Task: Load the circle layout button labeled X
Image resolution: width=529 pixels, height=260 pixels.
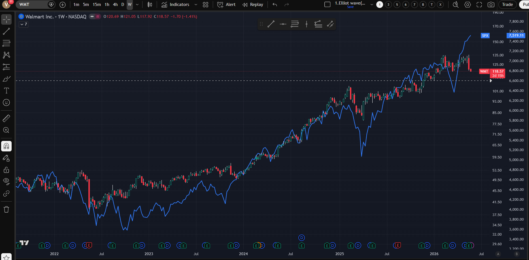Action: 440,5
